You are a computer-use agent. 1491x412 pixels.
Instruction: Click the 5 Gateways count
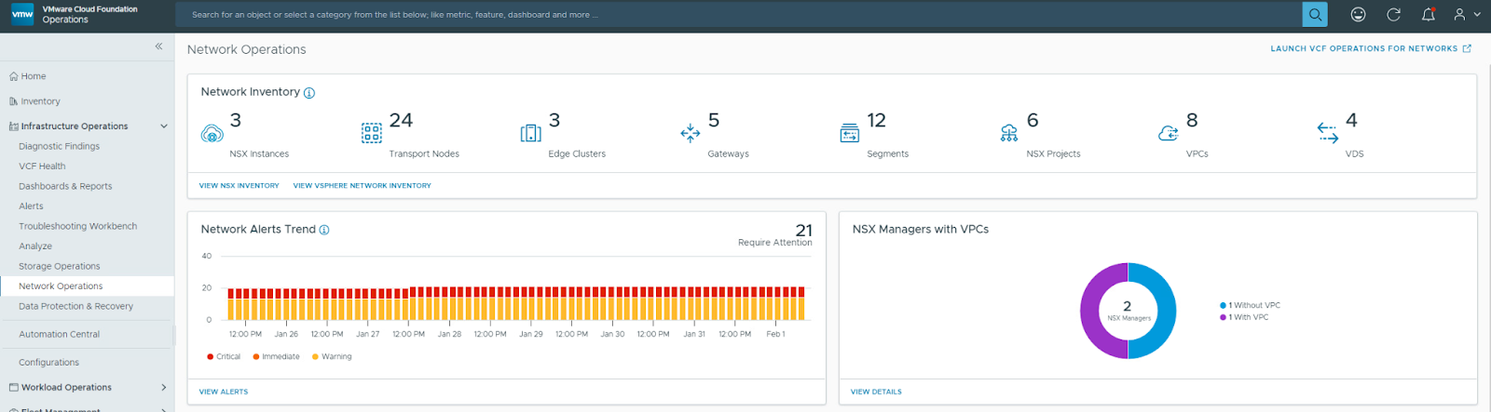(x=714, y=121)
